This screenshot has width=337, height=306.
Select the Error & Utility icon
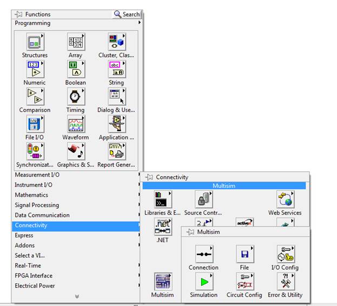coord(285,282)
